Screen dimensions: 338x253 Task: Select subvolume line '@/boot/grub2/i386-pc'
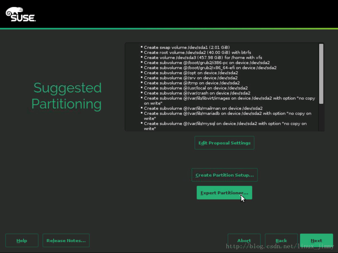[207, 63]
